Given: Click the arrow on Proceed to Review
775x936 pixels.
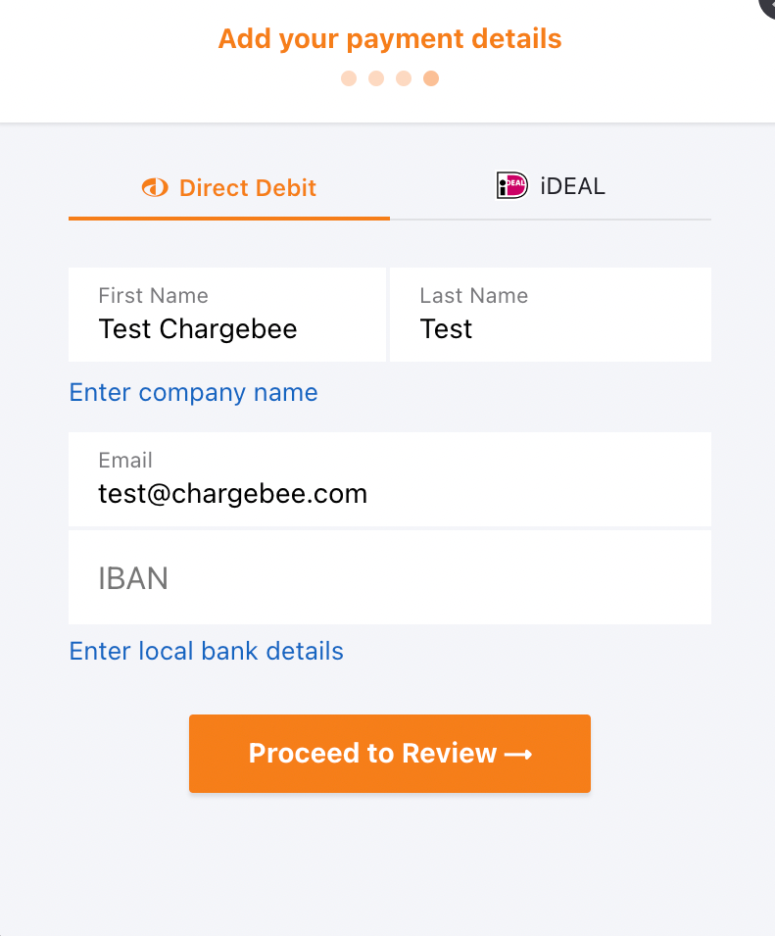Looking at the screenshot, I should click(517, 754).
